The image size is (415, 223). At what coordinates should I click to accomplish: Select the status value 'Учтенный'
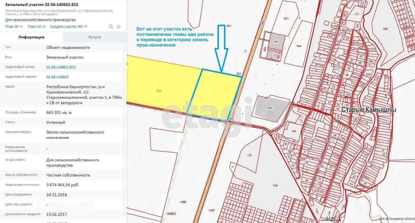pos(56,123)
